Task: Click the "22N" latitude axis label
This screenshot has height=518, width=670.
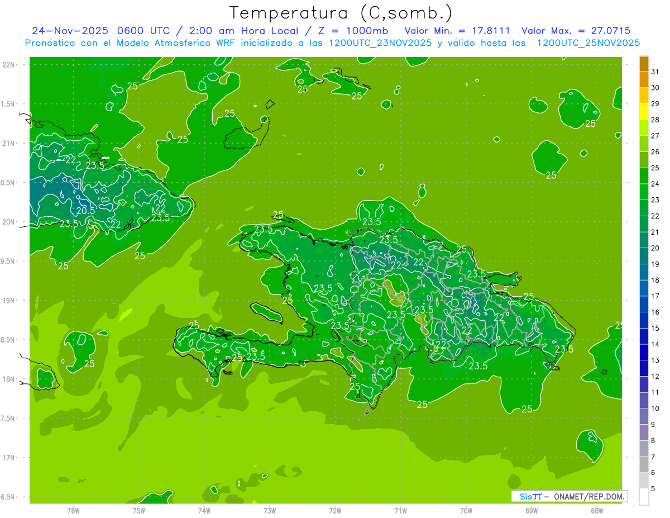Action: [9, 65]
